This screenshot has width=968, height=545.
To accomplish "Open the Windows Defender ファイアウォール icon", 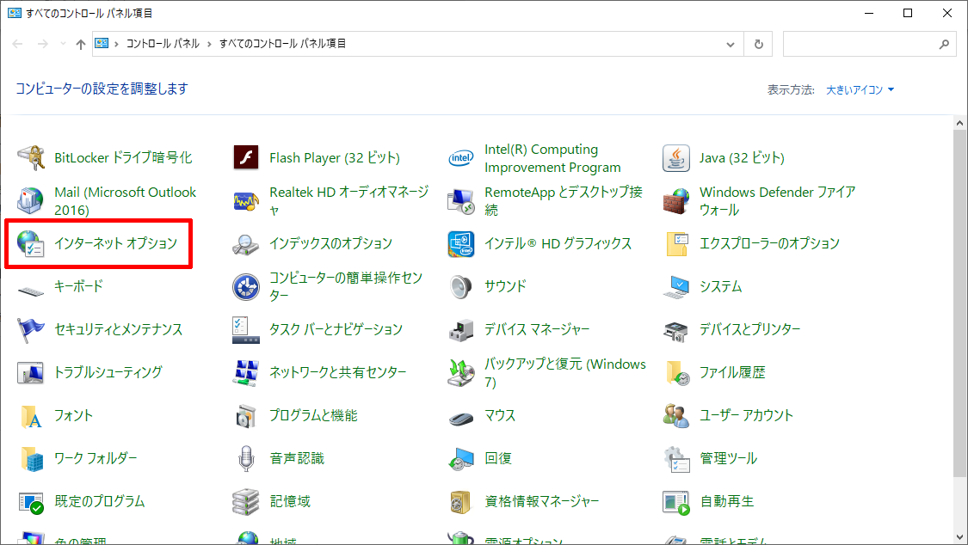I will click(676, 201).
